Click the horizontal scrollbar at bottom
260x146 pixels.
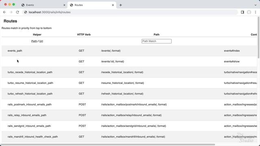108,144
